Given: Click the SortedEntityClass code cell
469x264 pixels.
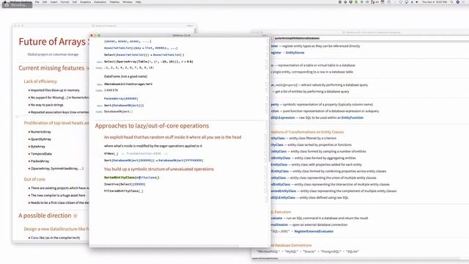Looking at the screenshot, I should click(132, 177).
